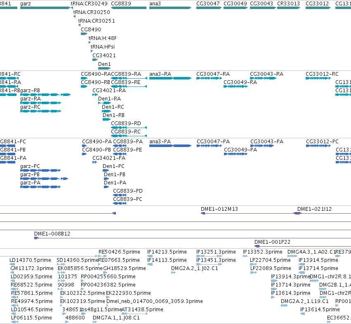The image size is (351, 324).
Task: Select the garz-RB transcript
Action: [45, 95]
